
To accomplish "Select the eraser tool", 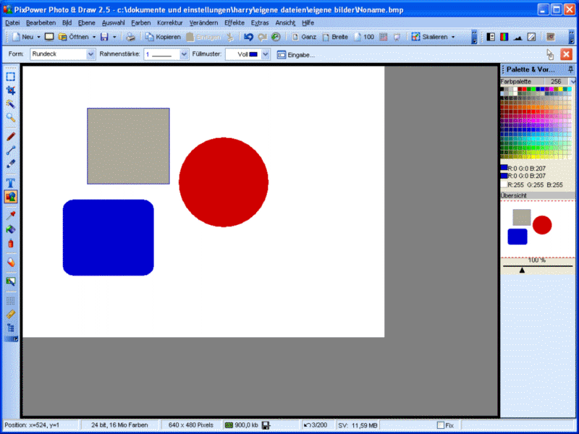I will click(x=11, y=263).
